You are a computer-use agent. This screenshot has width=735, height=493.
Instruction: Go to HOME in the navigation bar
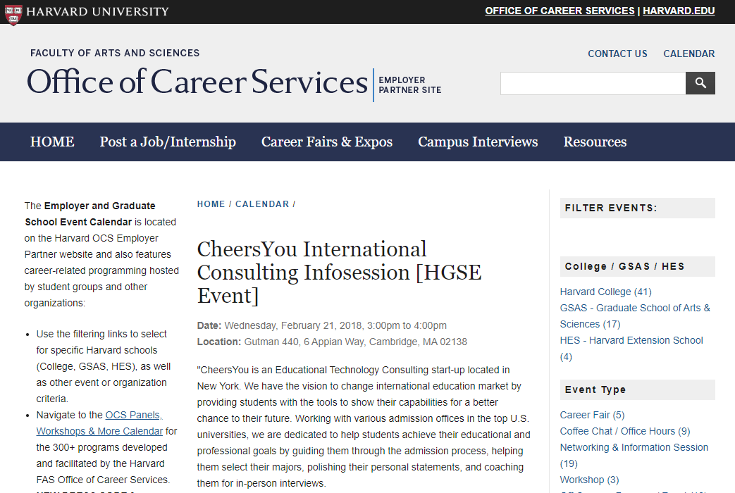52,142
